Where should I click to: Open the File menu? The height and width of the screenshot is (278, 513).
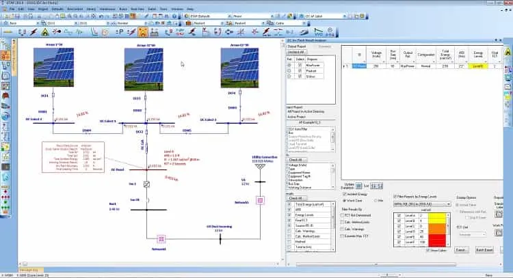pos(12,9)
